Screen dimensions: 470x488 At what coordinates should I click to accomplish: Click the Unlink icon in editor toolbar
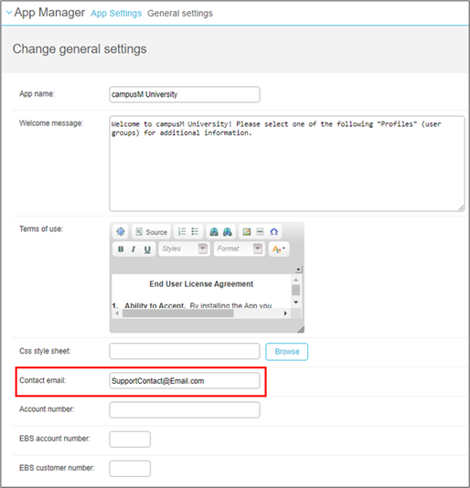click(228, 232)
